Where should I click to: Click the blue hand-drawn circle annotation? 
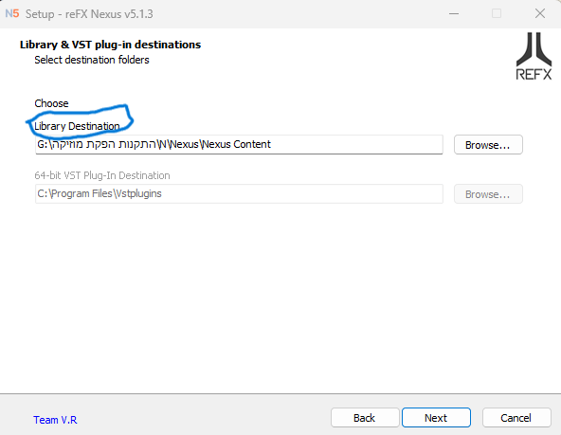click(81, 121)
